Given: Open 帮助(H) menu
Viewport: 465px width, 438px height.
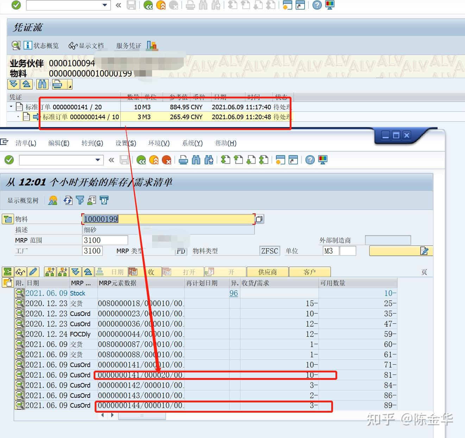Looking at the screenshot, I should [x=226, y=143].
